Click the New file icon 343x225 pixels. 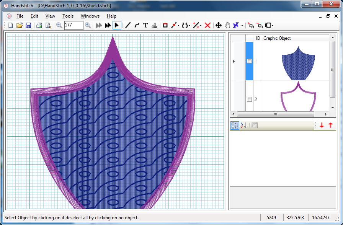(x=10, y=25)
